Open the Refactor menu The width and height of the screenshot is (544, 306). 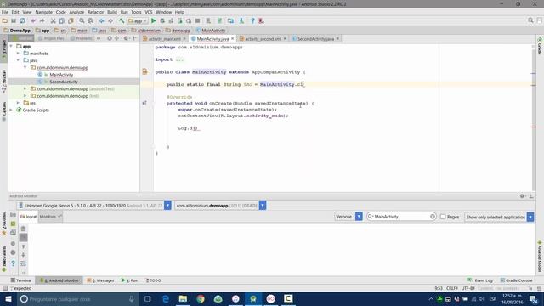point(95,12)
